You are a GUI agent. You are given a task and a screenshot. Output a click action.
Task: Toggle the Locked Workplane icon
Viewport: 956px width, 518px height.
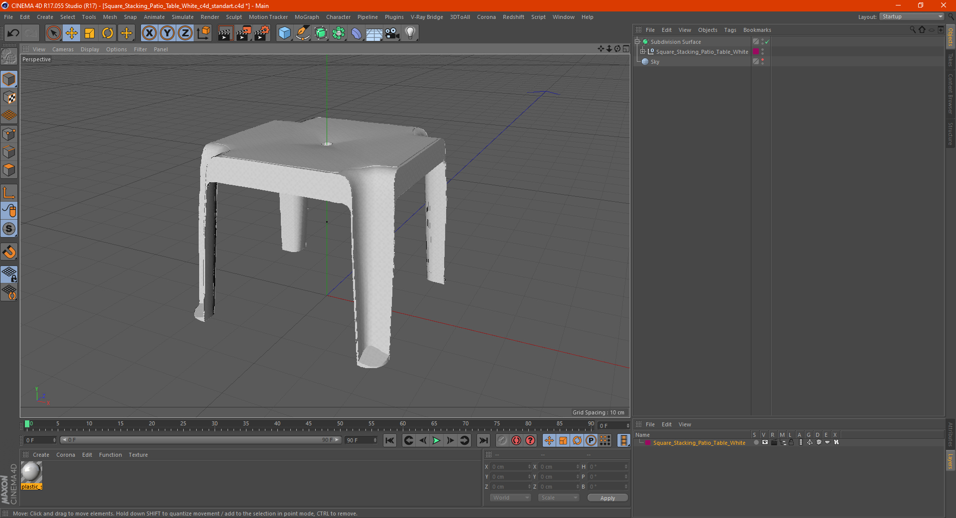9,274
